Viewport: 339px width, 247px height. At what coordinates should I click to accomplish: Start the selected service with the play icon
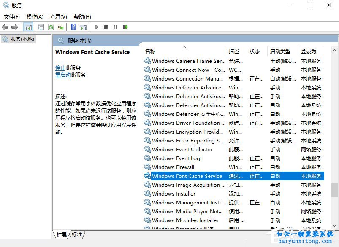pyautogui.click(x=97, y=27)
